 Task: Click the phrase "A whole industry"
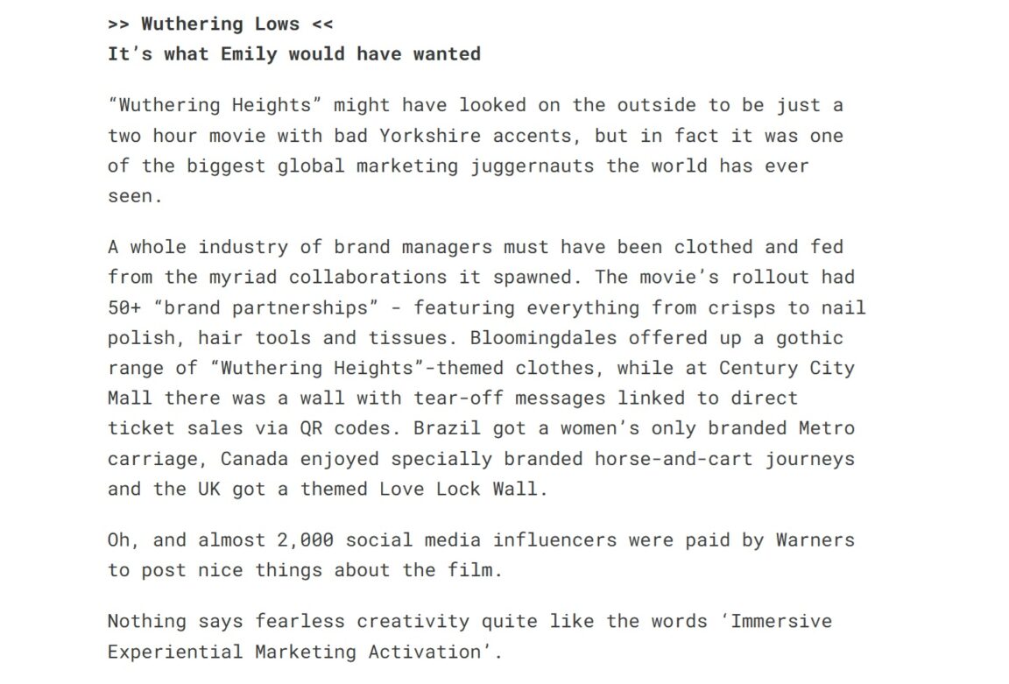198,248
